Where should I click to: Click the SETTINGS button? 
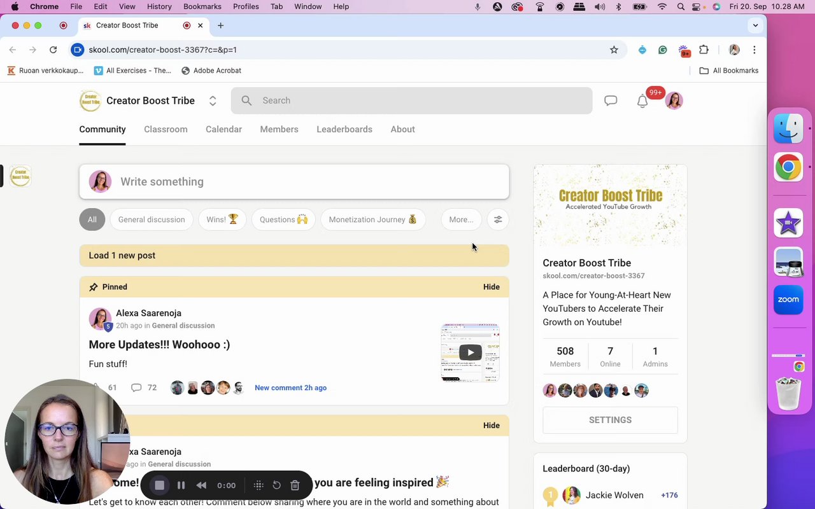[x=610, y=420]
